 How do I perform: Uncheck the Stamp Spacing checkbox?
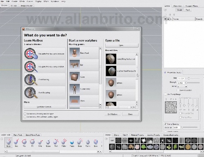pos(166,124)
